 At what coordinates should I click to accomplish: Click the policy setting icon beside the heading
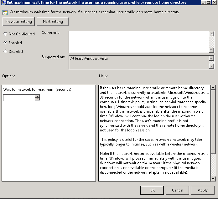click(5, 12)
